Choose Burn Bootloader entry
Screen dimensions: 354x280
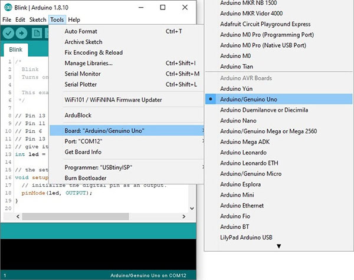126,178
